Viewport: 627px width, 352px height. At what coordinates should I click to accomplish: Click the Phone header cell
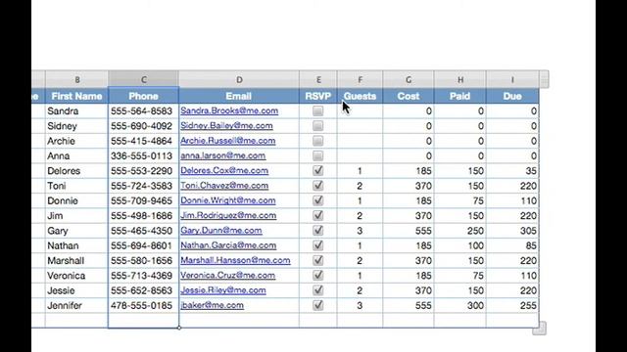point(144,96)
